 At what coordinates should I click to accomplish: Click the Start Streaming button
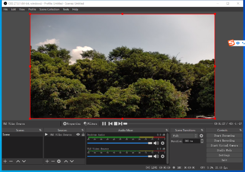[224, 135]
